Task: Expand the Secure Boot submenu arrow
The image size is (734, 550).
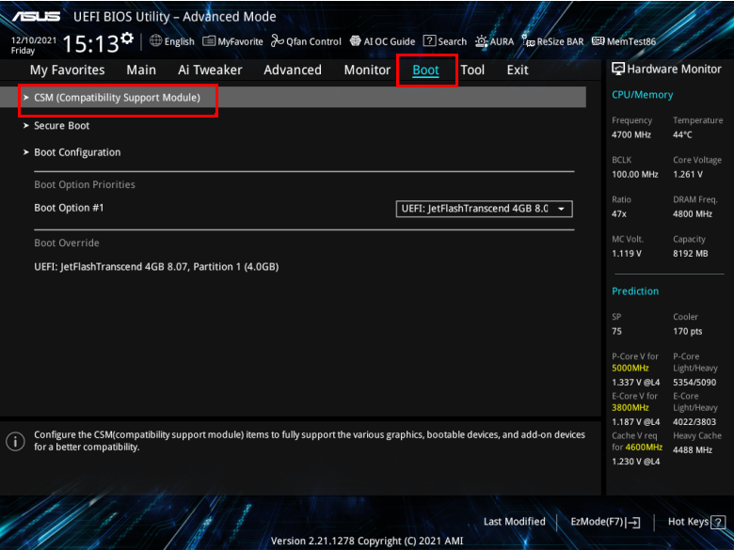Action: [26, 125]
